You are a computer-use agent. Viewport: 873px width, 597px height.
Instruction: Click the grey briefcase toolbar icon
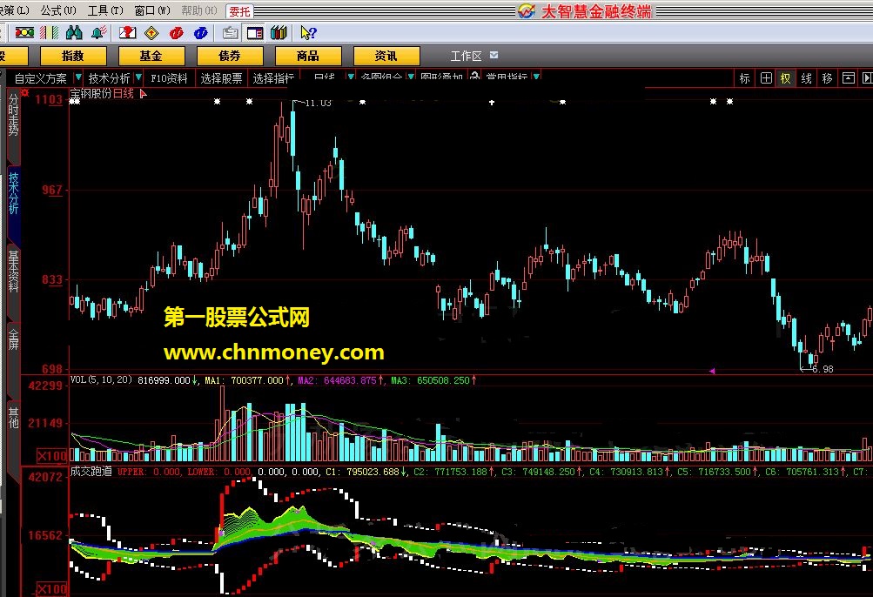coord(230,33)
